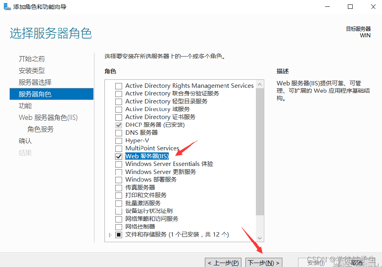The height and width of the screenshot is (267, 382).
Task: Click the roles list scrollbar thumb
Action: 260,152
